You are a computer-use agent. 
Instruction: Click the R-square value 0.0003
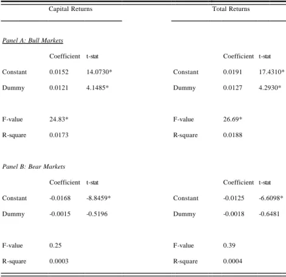tap(59, 261)
